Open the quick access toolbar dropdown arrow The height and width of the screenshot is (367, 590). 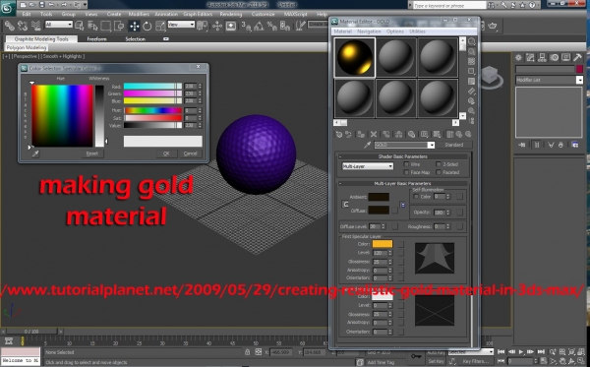(85, 5)
